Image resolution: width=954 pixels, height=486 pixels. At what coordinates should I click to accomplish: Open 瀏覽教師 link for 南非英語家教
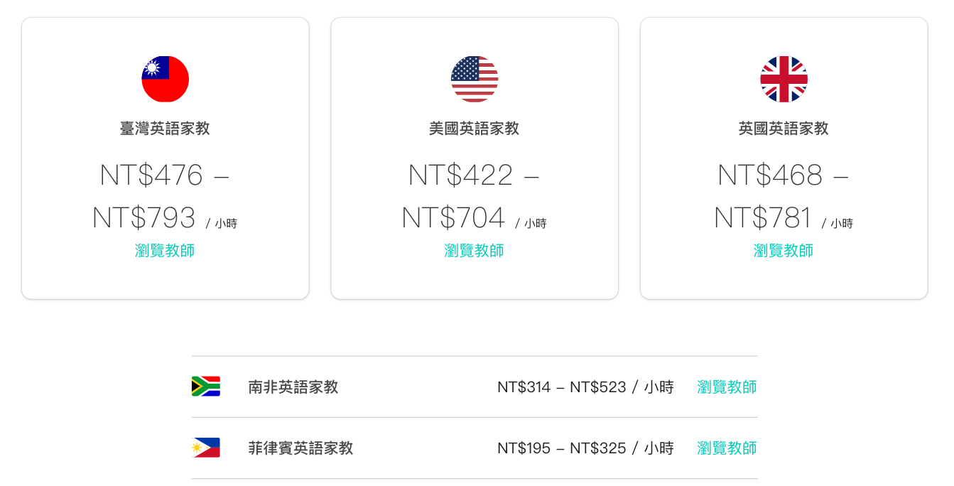[x=727, y=387]
